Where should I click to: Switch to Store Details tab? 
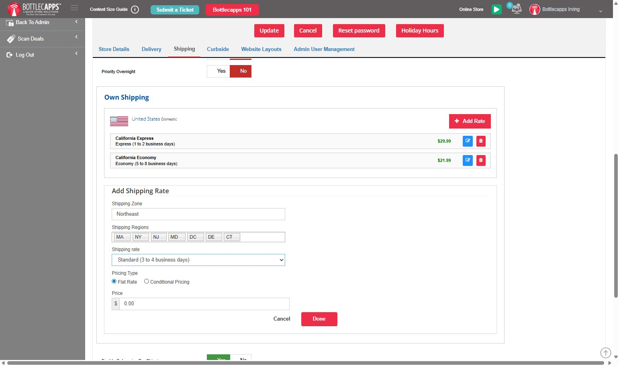click(114, 49)
